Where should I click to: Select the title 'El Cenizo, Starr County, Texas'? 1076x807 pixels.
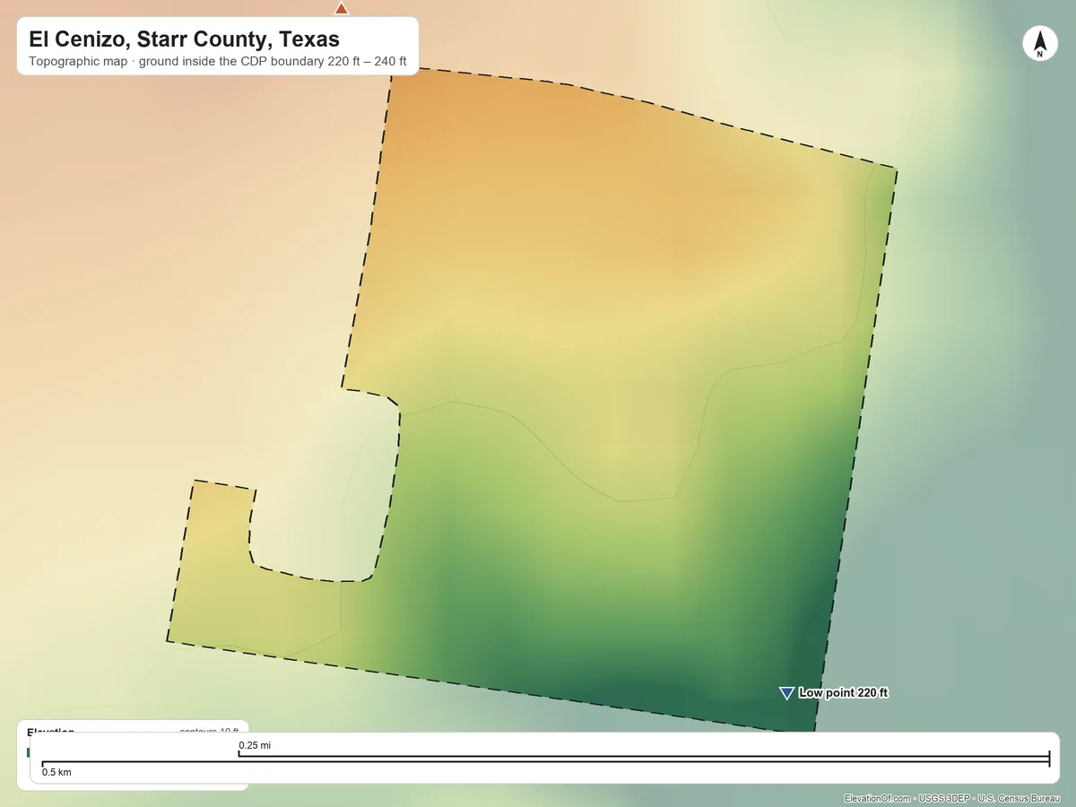click(x=184, y=39)
